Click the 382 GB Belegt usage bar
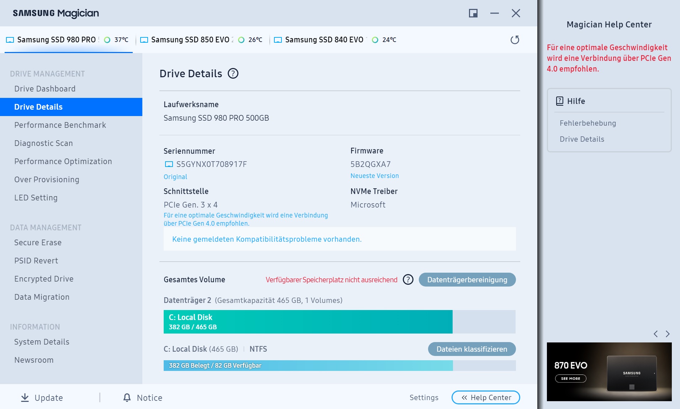Screen dimensions: 680x409 point(339,366)
